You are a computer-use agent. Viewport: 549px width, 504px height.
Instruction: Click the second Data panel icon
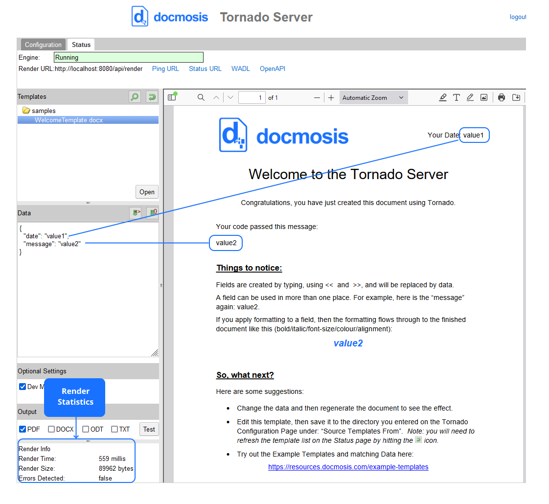coord(153,212)
